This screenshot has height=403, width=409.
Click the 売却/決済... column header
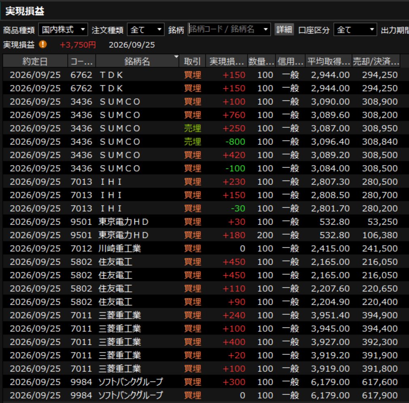click(x=376, y=61)
